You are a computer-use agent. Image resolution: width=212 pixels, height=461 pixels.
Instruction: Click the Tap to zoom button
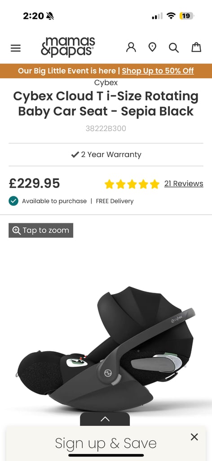click(x=41, y=230)
